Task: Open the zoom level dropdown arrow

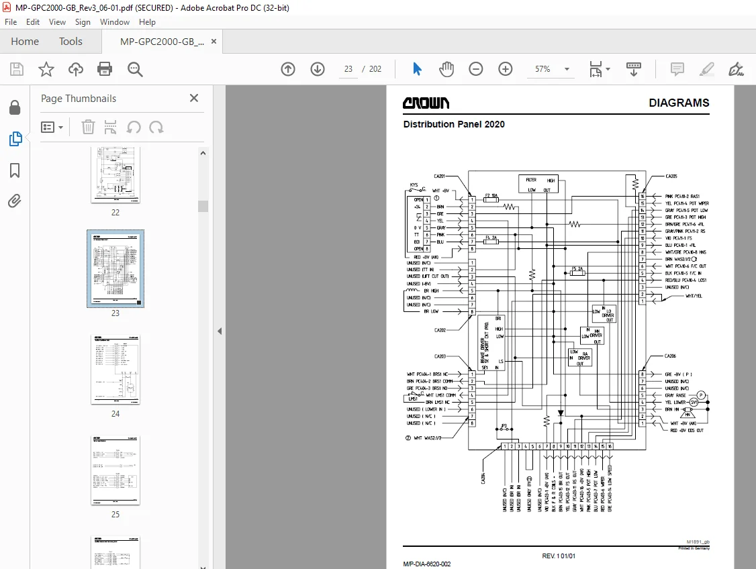Action: 567,69
